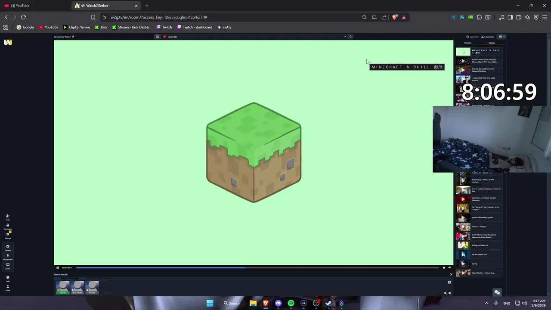Open the Kick bookmark
This screenshot has height=310, width=551.
[x=101, y=27]
